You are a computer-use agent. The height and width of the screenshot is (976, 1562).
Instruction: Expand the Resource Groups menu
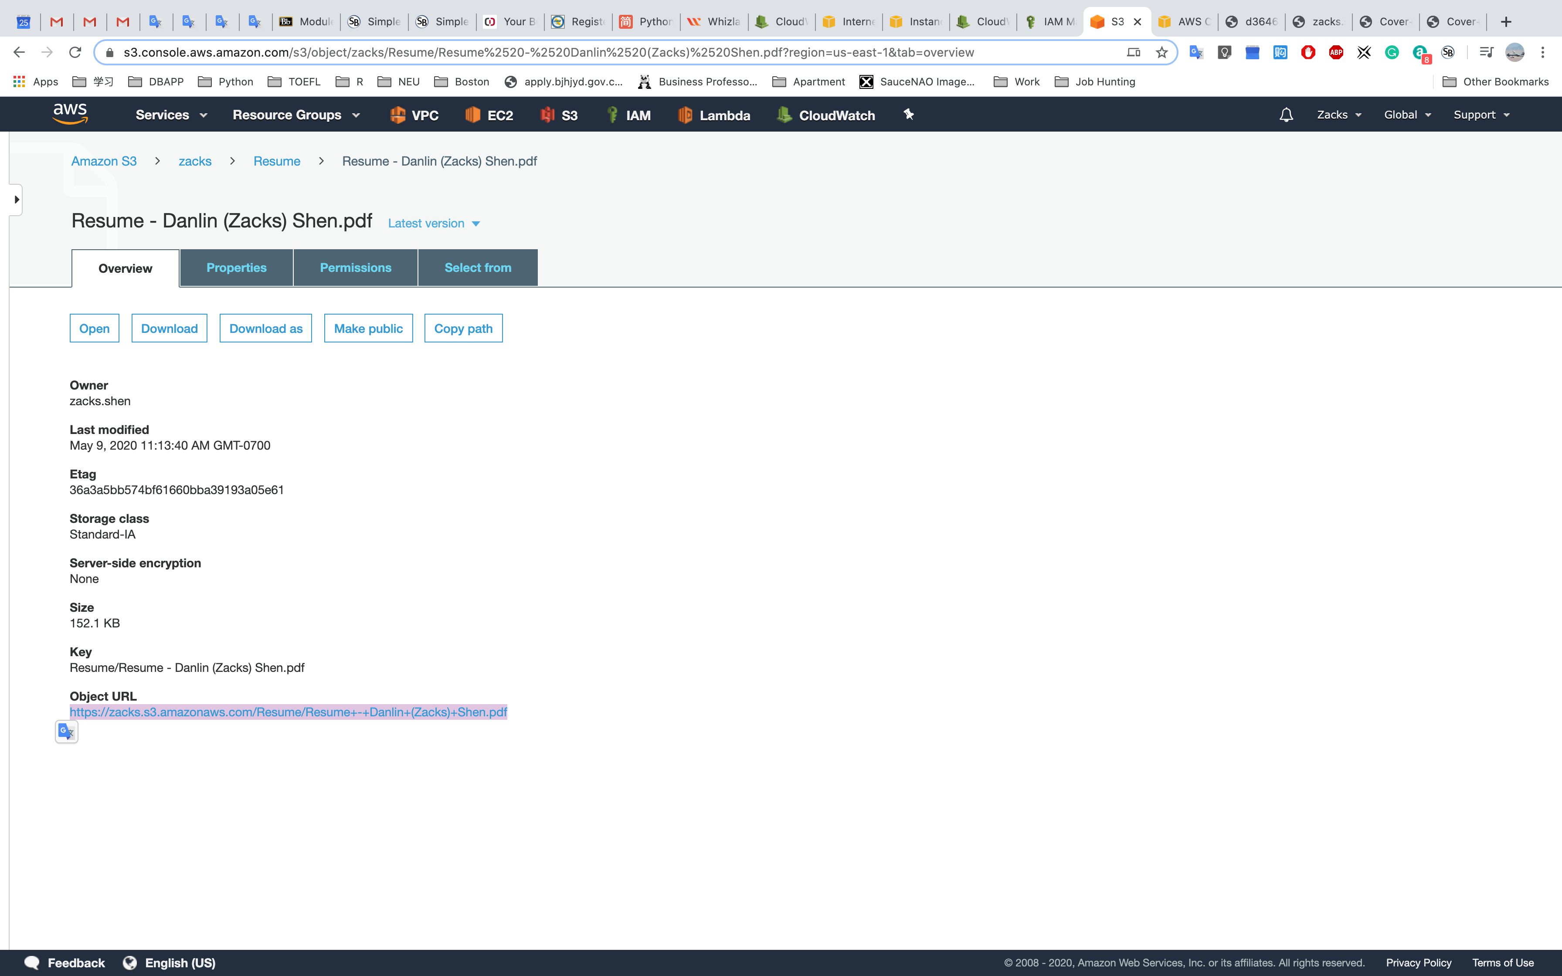point(295,115)
